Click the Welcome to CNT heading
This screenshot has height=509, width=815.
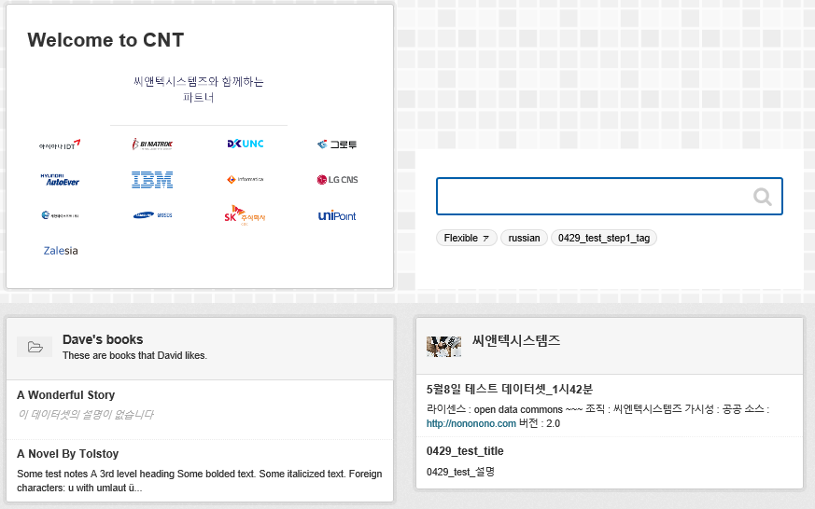pos(105,40)
